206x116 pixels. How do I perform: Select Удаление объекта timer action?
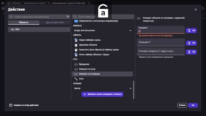point(102,45)
